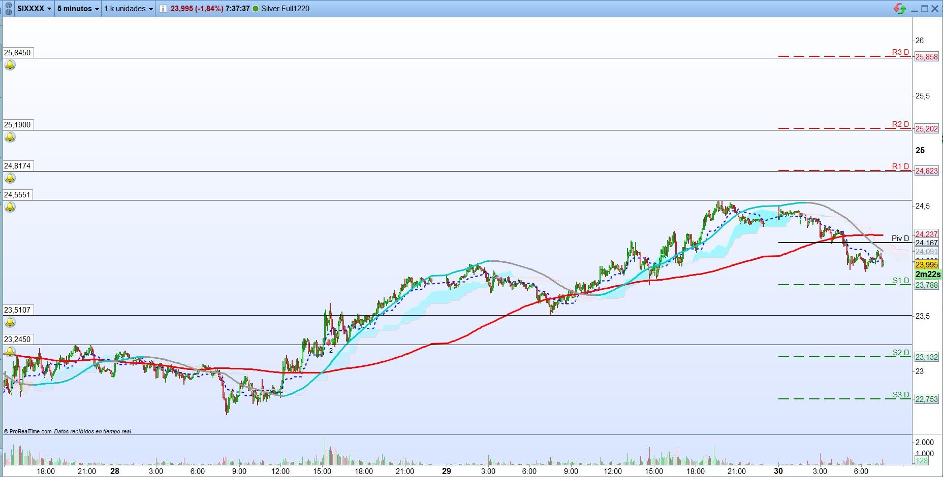Click the yellow 23,995 current price tag

[x=926, y=265]
